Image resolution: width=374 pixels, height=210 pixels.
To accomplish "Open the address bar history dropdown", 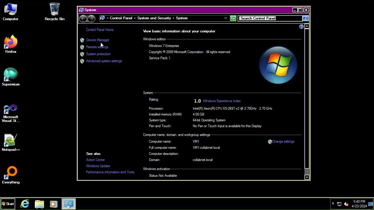I will point(226,18).
